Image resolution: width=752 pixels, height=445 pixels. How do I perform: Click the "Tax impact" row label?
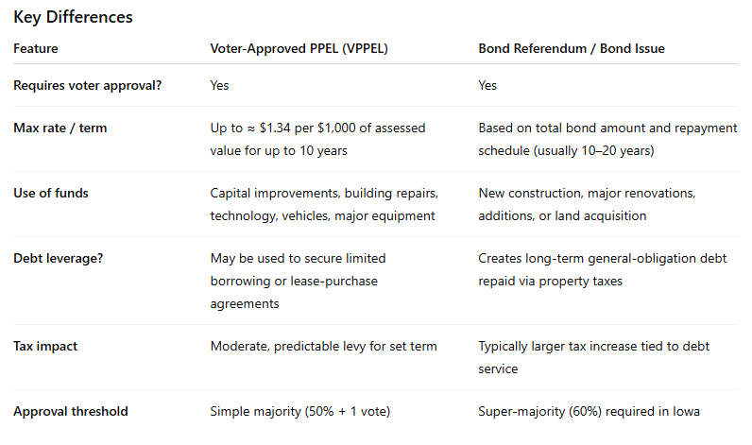click(x=45, y=346)
